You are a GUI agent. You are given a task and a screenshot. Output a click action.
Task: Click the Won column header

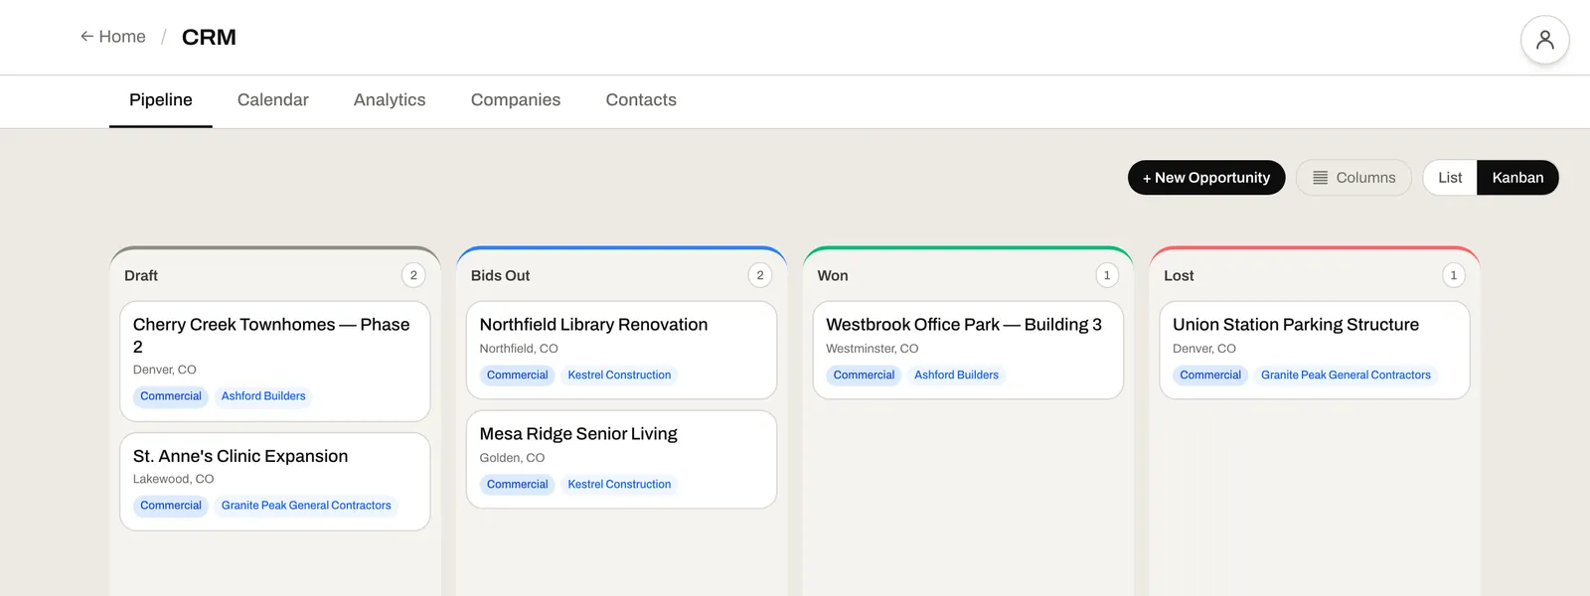833,276
